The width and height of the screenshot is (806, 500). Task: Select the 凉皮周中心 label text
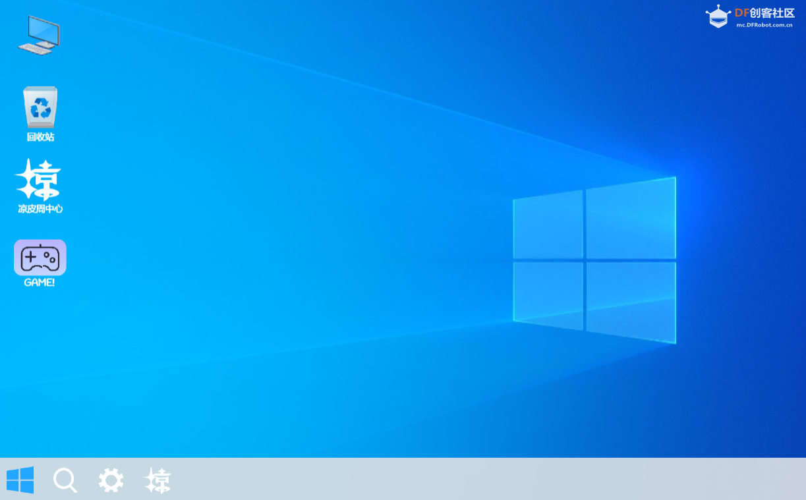point(40,209)
